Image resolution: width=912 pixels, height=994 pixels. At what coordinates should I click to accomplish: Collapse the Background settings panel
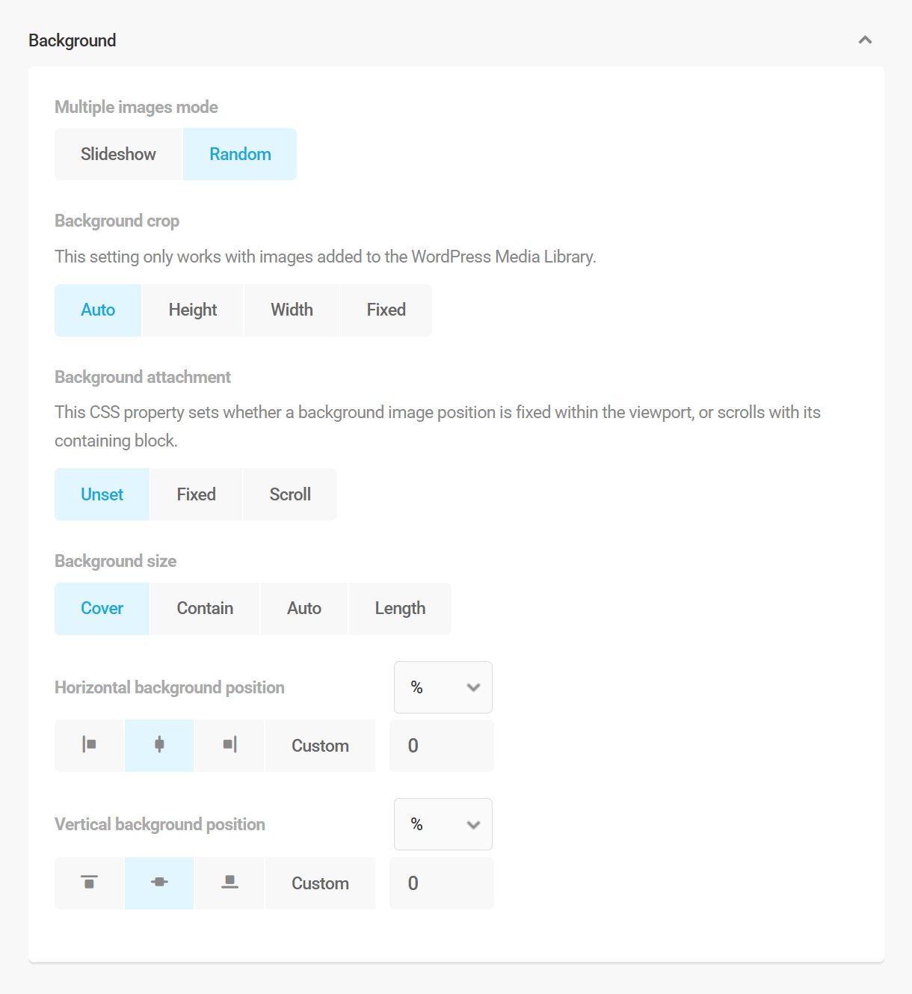tap(865, 40)
